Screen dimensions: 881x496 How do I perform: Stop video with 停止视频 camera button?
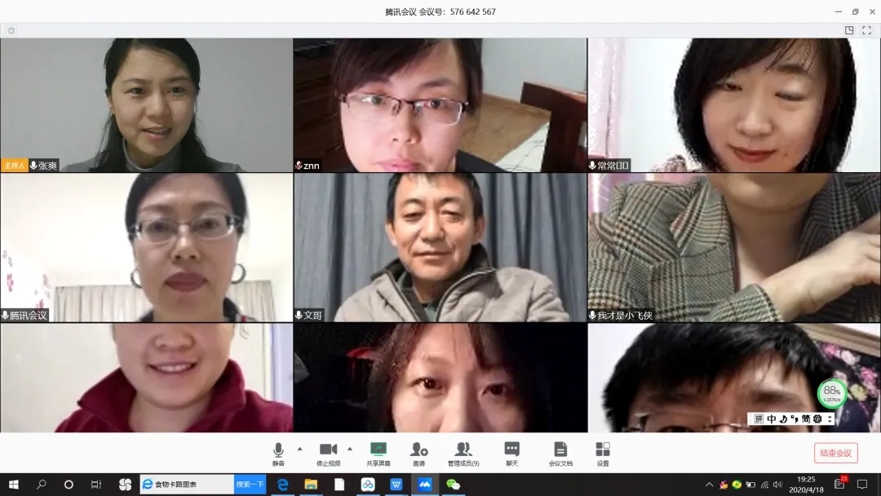(x=328, y=451)
